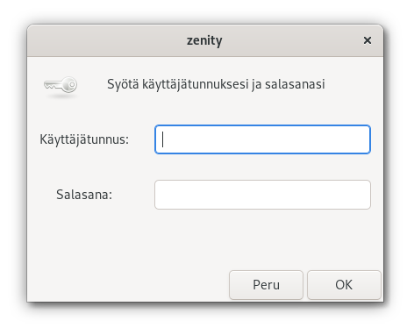Image resolution: width=414 pixels, height=335 pixels.
Task: Click the blinking text cursor in the username field
Action: point(163,139)
